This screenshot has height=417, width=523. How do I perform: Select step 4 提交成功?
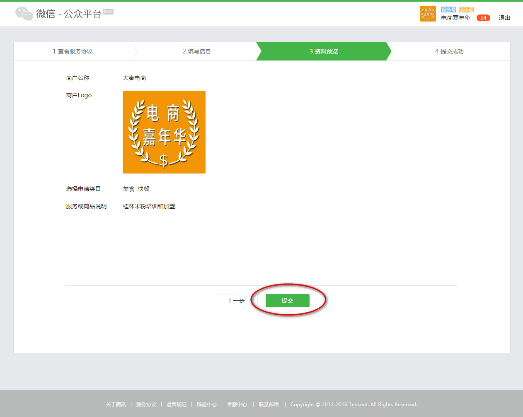click(x=449, y=51)
